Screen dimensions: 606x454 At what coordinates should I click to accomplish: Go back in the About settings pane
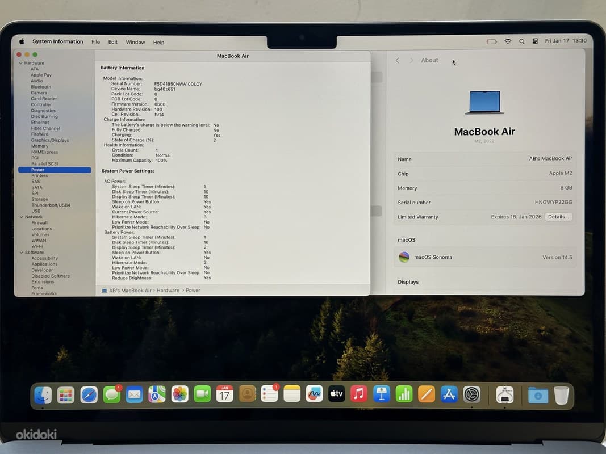[398, 60]
